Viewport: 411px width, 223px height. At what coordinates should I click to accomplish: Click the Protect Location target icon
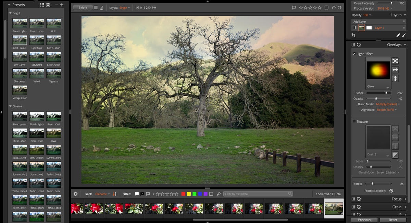pos(391,191)
